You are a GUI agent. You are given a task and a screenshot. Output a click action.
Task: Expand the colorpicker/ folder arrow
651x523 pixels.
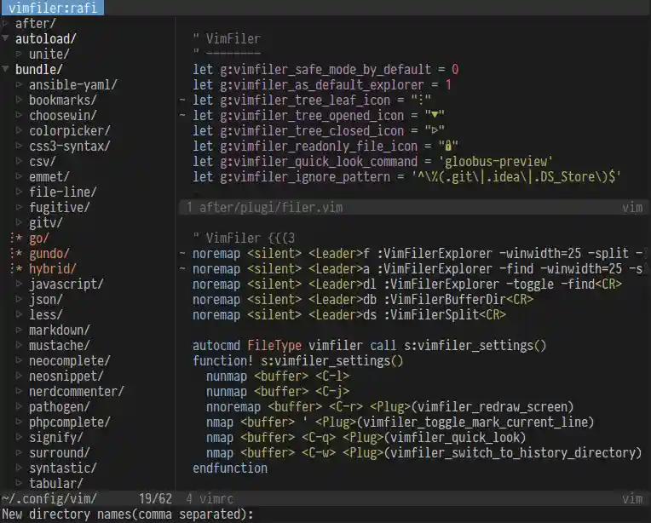click(19, 130)
